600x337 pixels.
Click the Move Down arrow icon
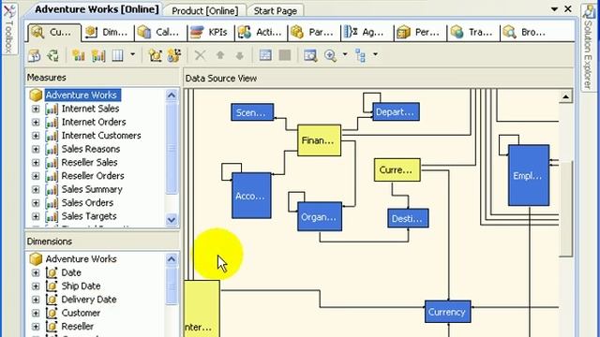240,56
